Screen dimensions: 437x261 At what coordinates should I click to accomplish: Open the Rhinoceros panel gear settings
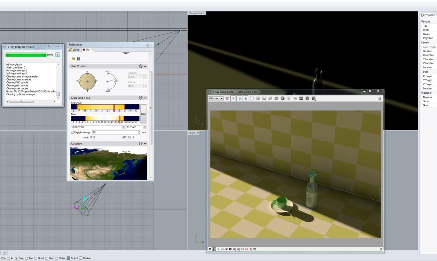click(148, 45)
